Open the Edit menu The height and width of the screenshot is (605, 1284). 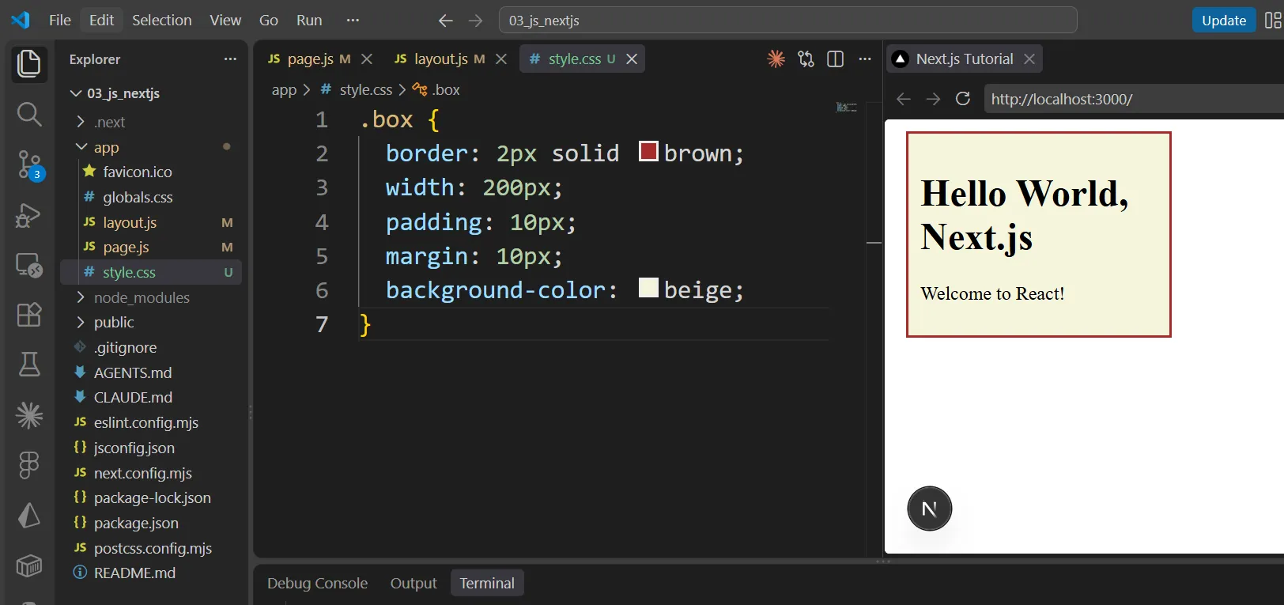[101, 21]
